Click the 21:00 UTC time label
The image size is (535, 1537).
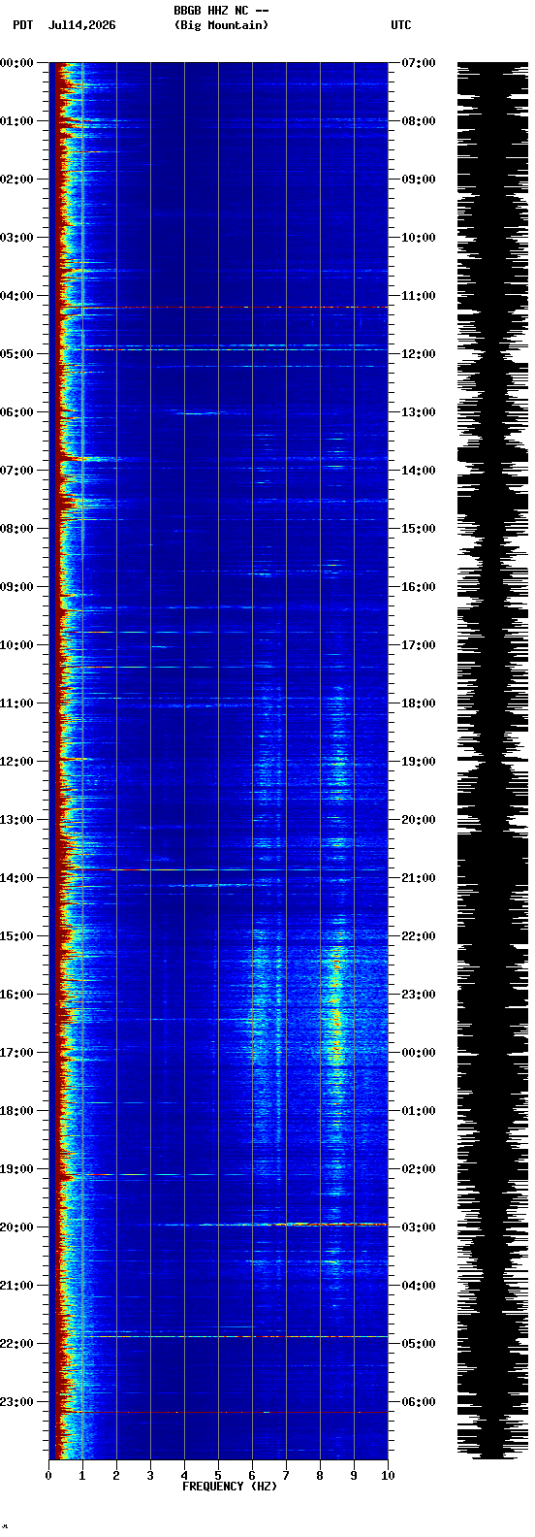(419, 878)
